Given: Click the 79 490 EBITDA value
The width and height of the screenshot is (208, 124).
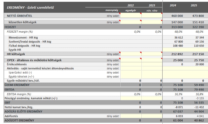Looking at the screenshot, I should click(x=199, y=90).
